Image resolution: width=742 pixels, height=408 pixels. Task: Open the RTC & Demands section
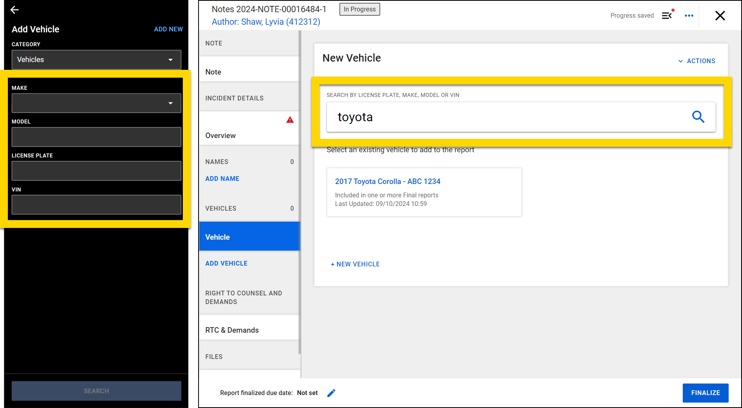point(249,330)
